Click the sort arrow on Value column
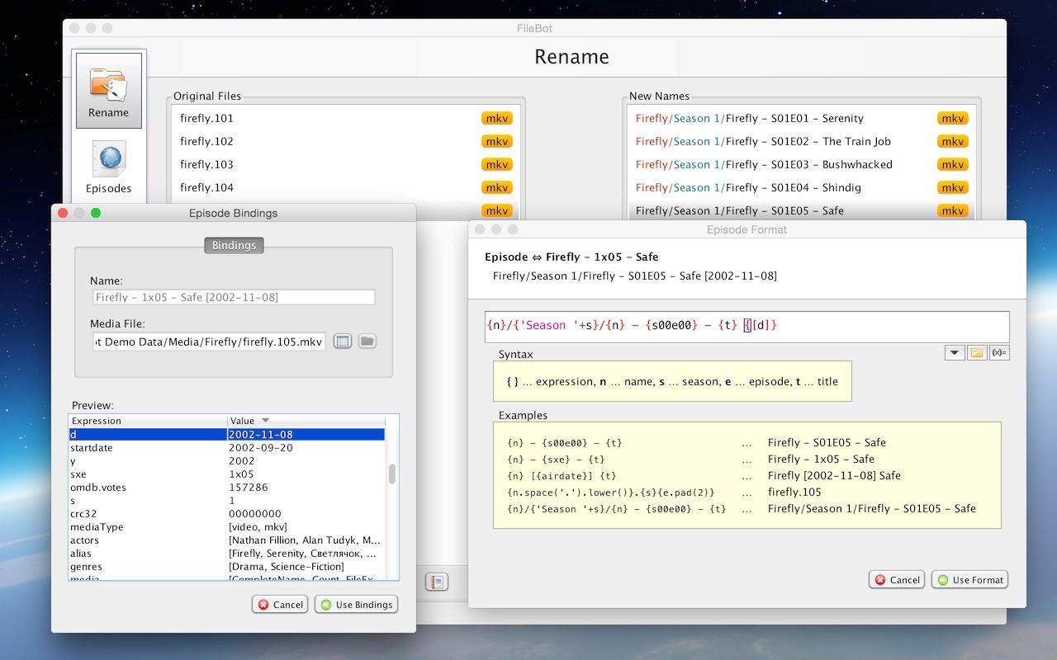 (x=266, y=421)
